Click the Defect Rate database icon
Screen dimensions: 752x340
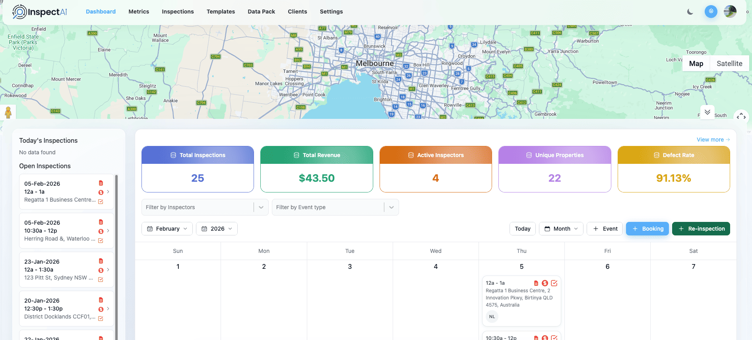656,155
